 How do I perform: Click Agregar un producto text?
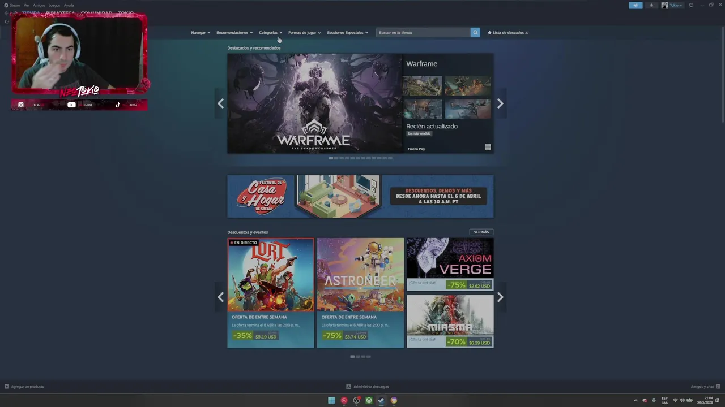coord(28,387)
